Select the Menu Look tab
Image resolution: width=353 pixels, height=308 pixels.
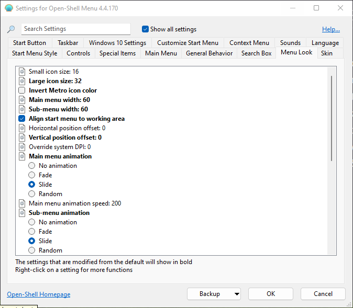point(296,53)
